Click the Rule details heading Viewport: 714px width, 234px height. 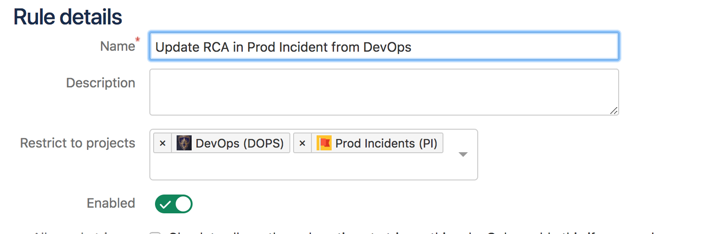(x=68, y=17)
